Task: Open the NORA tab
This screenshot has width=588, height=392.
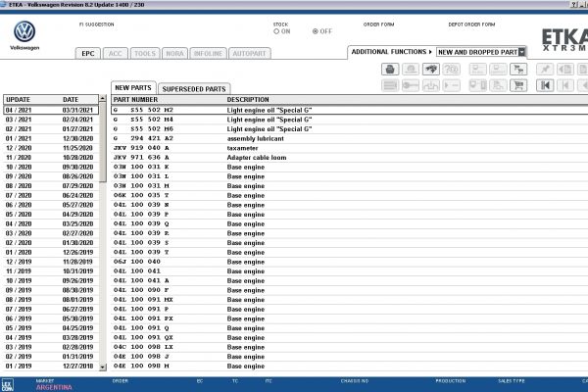Action: click(174, 53)
